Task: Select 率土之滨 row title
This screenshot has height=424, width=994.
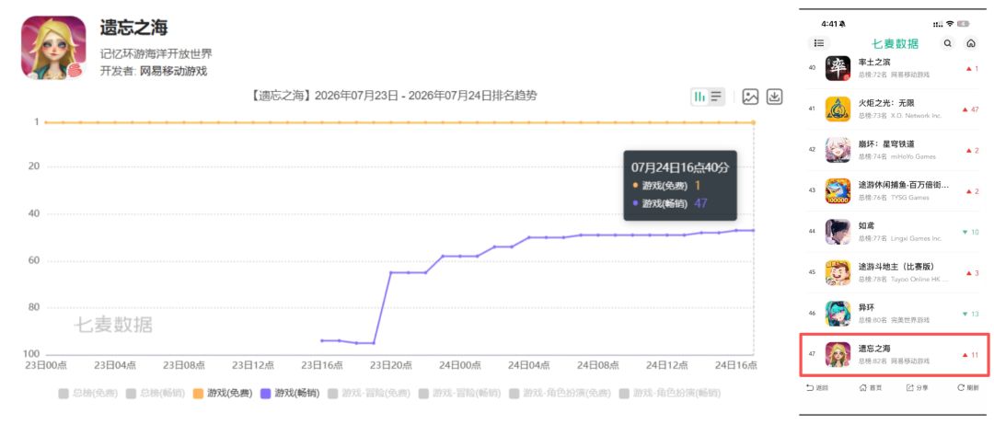Action: [x=873, y=63]
